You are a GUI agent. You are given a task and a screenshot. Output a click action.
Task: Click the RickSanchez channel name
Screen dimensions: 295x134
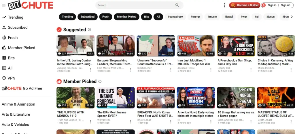[145, 68]
